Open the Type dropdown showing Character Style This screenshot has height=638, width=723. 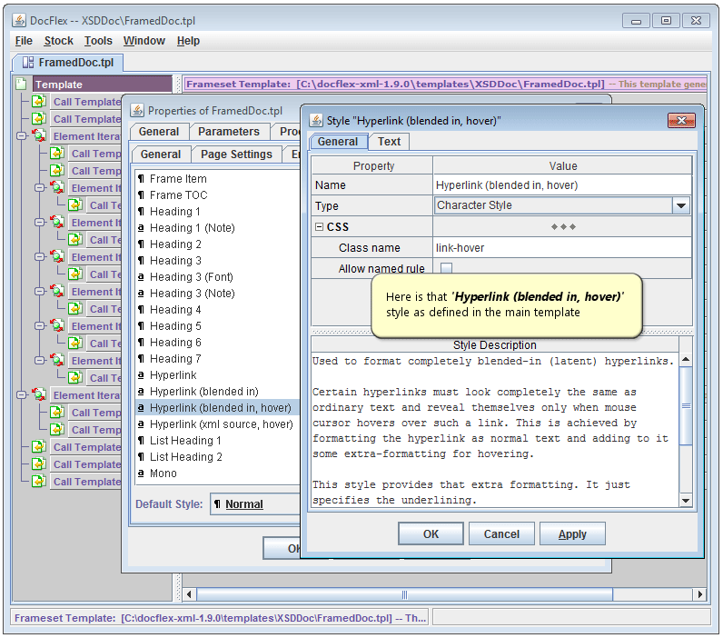(x=680, y=206)
